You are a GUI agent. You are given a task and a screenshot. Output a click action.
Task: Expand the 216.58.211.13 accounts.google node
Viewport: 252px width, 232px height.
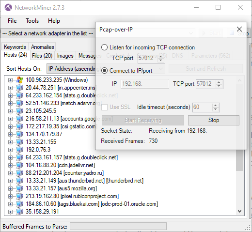point(10,119)
